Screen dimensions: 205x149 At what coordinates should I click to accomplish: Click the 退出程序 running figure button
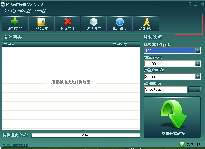146,24
